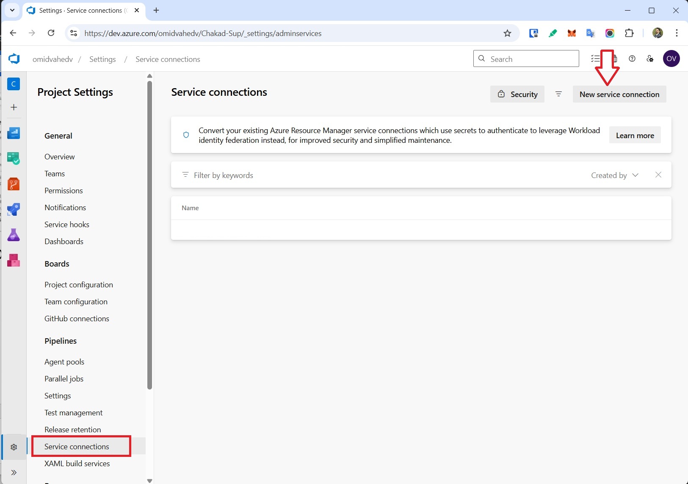688x484 pixels.
Task: Open Test Plans with the purple flask icon
Action: 14,235
